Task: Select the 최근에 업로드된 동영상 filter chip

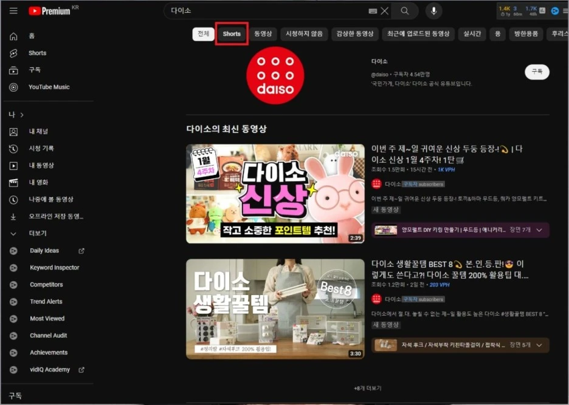Action: [x=418, y=34]
